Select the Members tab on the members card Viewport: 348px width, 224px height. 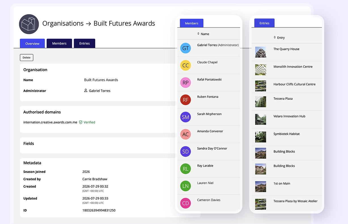[192, 23]
